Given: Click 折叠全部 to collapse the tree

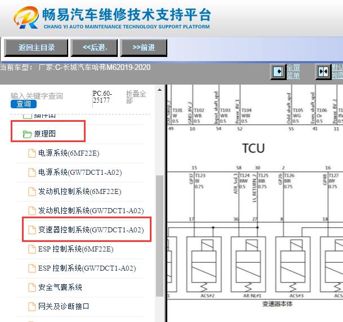Looking at the screenshot, I should coord(136,97).
